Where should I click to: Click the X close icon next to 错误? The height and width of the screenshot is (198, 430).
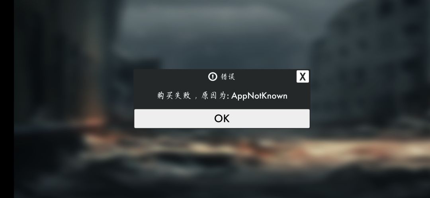click(x=303, y=76)
